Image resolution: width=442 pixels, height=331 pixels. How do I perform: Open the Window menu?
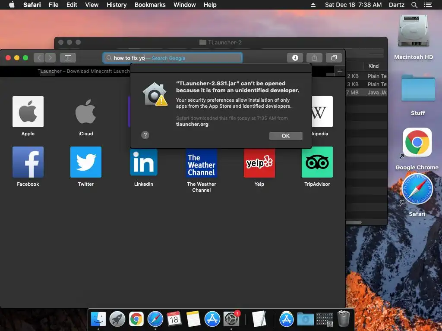[185, 5]
